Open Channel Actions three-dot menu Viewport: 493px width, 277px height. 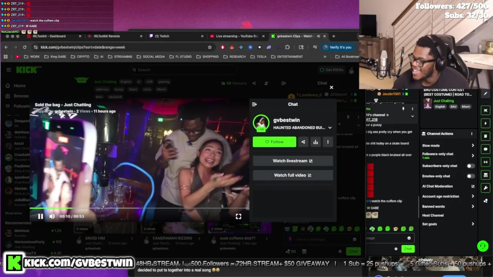click(472, 133)
